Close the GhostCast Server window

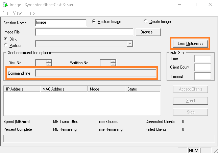coord(210,5)
